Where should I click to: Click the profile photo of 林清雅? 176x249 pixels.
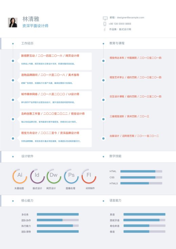(x=13, y=22)
